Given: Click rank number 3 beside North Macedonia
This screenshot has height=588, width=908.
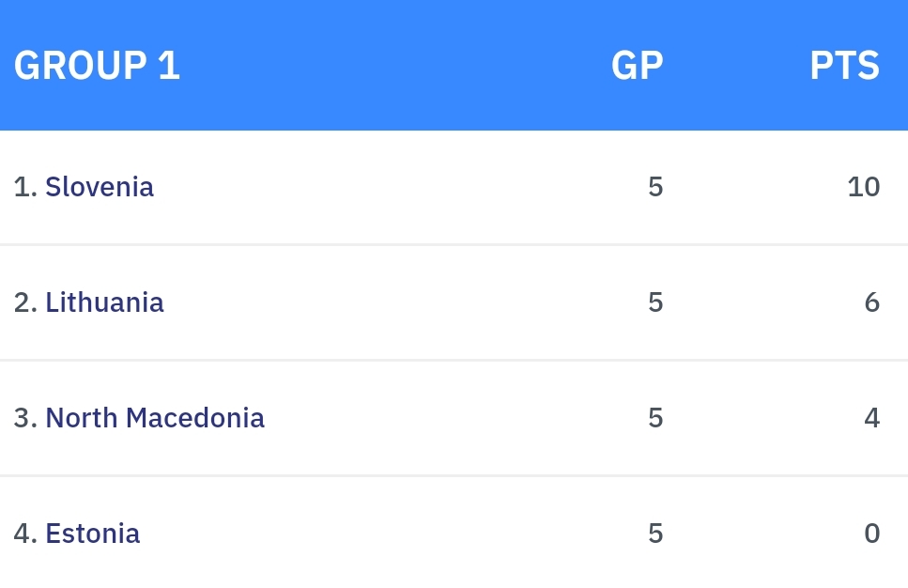Looking at the screenshot, I should [x=24, y=418].
